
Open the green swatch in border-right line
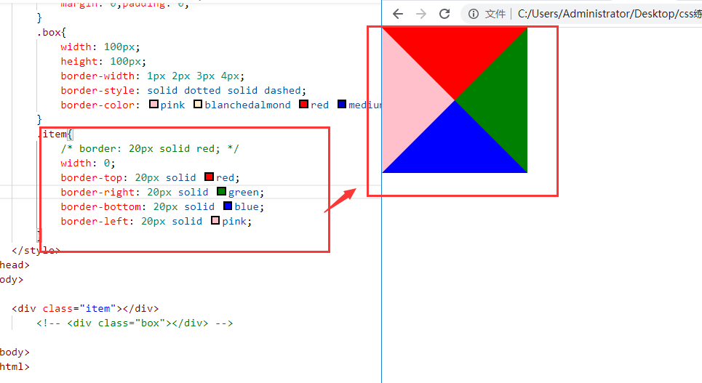pyautogui.click(x=222, y=192)
